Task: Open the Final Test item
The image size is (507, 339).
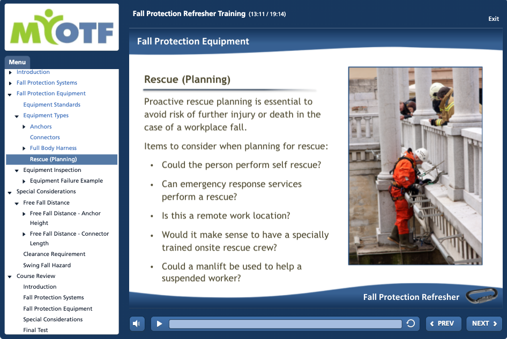Action: click(35, 330)
